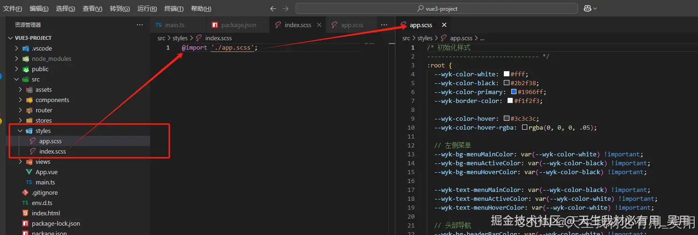The image size is (698, 235).
Task: Open the 运行(R) menu
Action: [x=147, y=9]
